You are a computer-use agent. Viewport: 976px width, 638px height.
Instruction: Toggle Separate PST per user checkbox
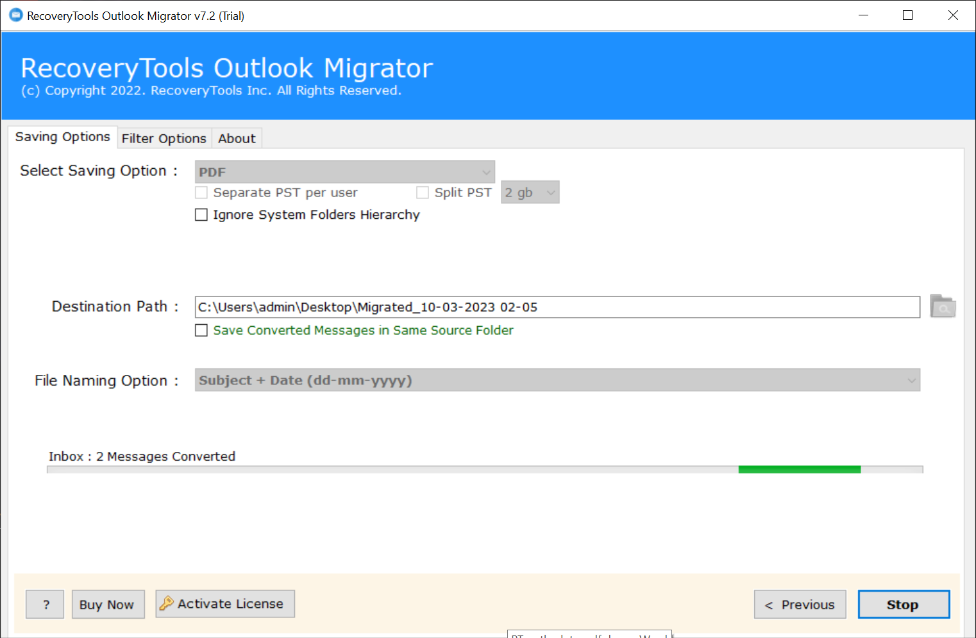tap(201, 193)
